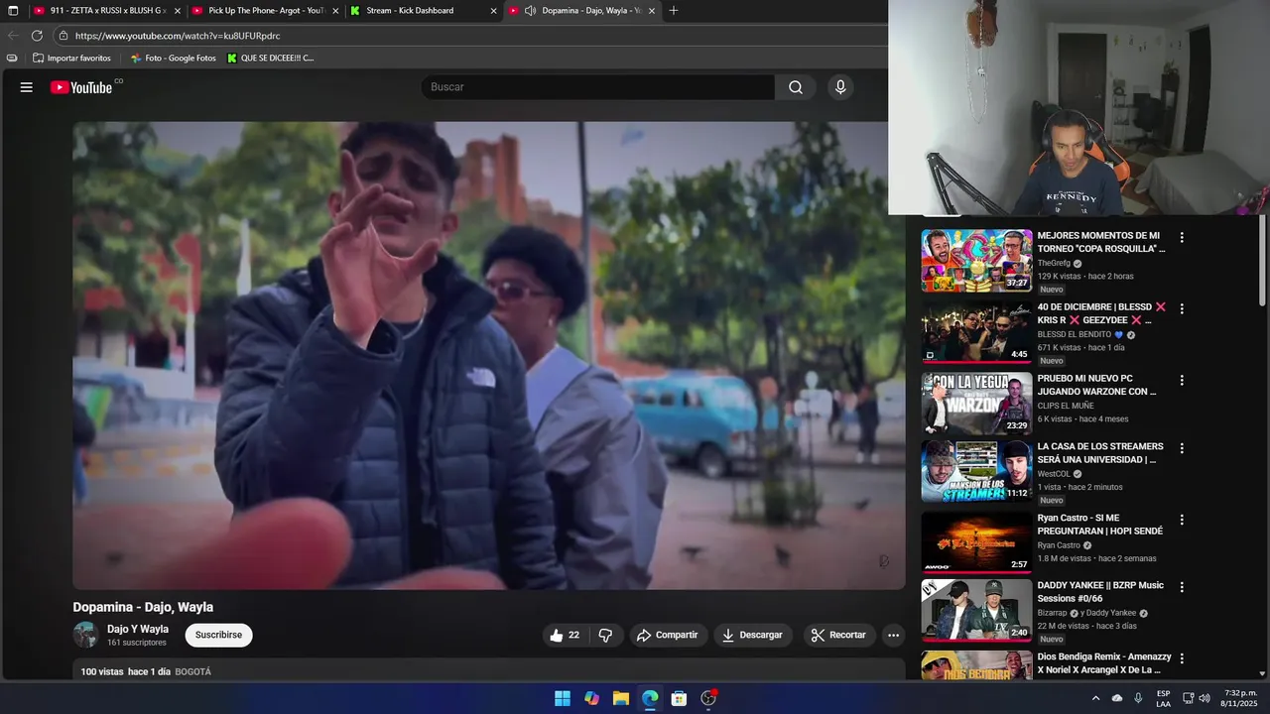
Task: Open more actions three-dot menu below video
Action: [x=893, y=635]
